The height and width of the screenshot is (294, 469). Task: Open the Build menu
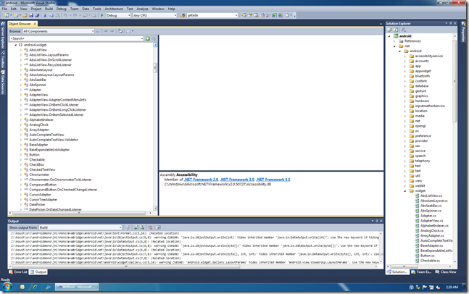tap(49, 9)
